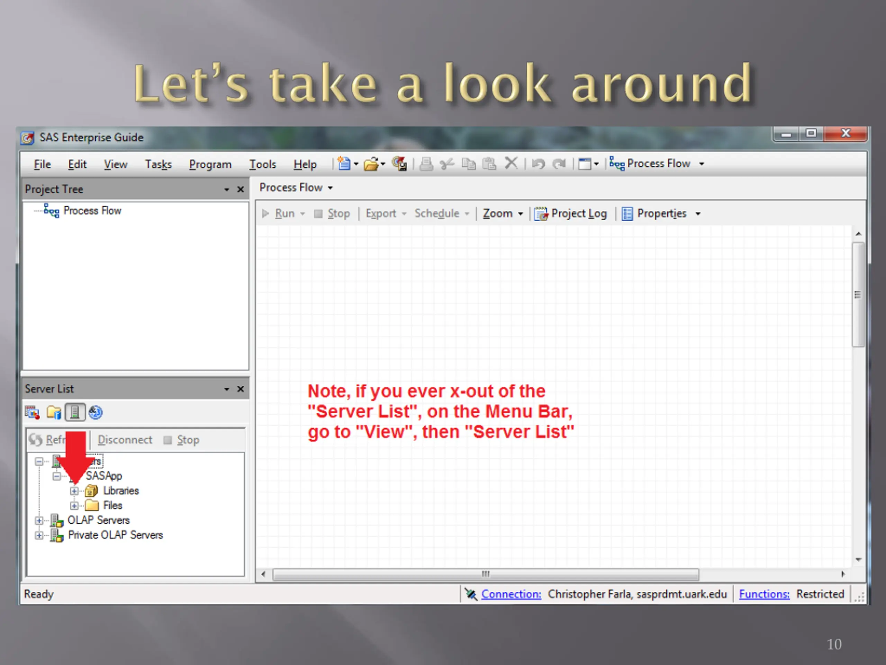Click the globe icon in Server List toolbar

(96, 412)
